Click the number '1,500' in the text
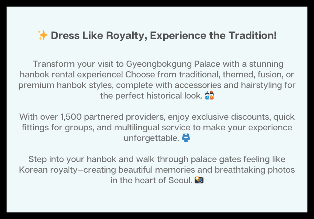Screen dimensions: 314x219 [x=71, y=117]
